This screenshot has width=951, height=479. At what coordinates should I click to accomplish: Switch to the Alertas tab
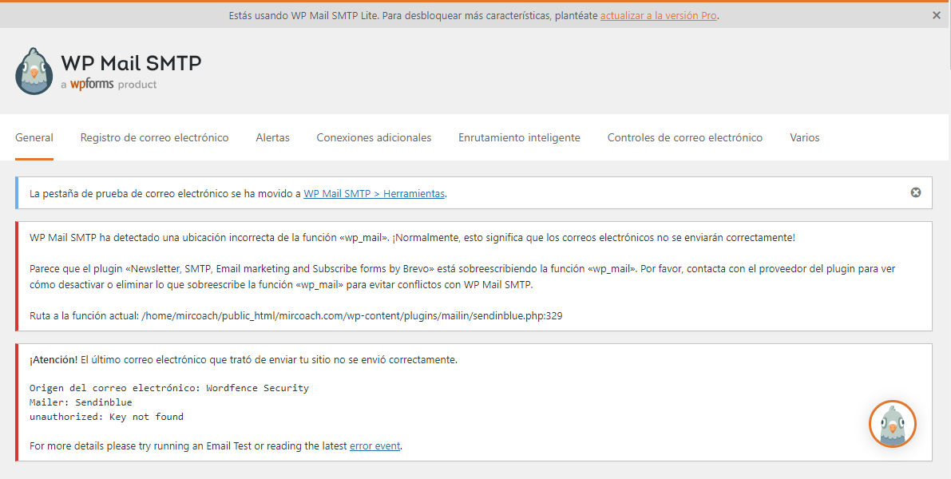(272, 137)
